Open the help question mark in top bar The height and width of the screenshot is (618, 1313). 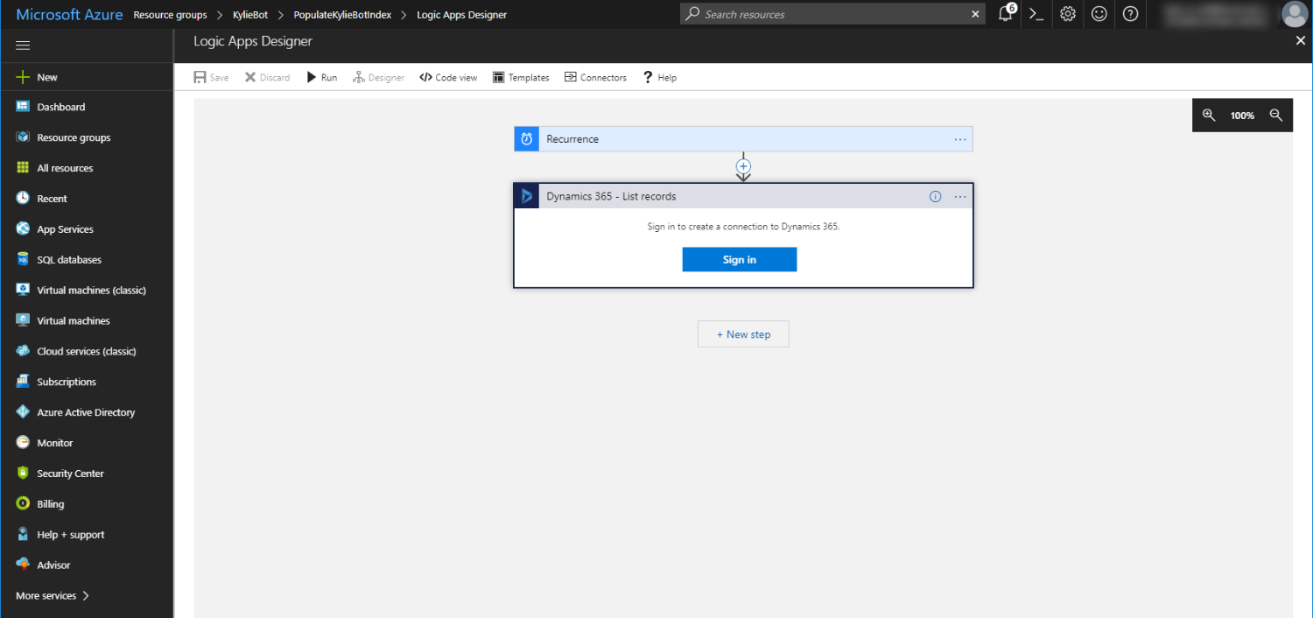coord(1131,14)
